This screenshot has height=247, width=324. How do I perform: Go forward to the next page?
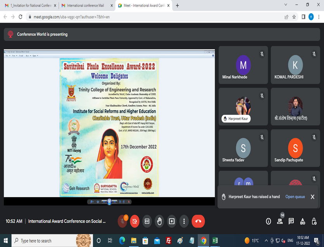13,17
